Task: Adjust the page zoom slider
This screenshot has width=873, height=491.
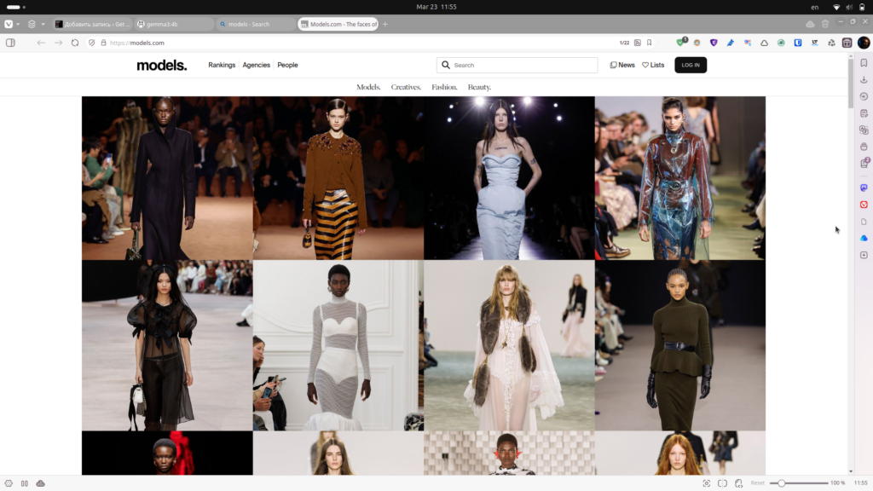Action: pos(799,483)
